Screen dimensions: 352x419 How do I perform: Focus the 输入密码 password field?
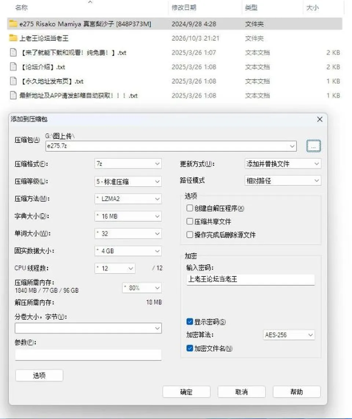point(250,279)
